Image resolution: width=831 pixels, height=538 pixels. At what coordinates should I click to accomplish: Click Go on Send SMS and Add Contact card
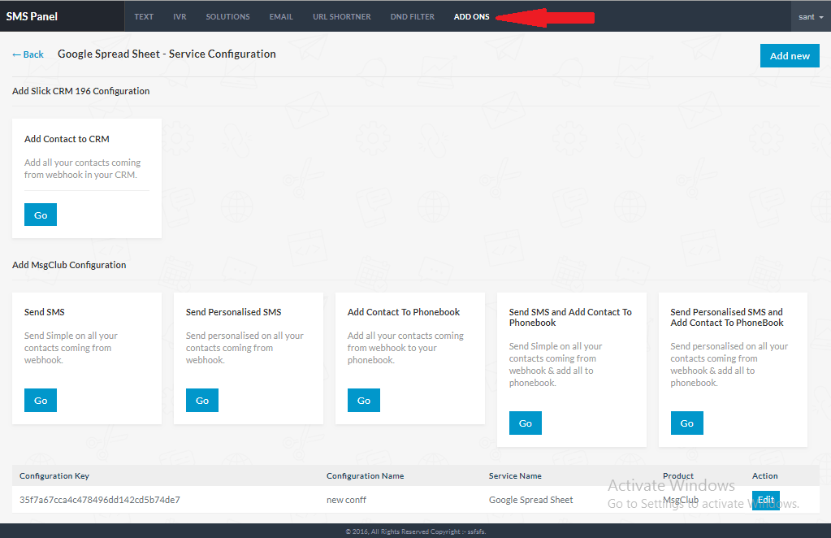point(526,423)
